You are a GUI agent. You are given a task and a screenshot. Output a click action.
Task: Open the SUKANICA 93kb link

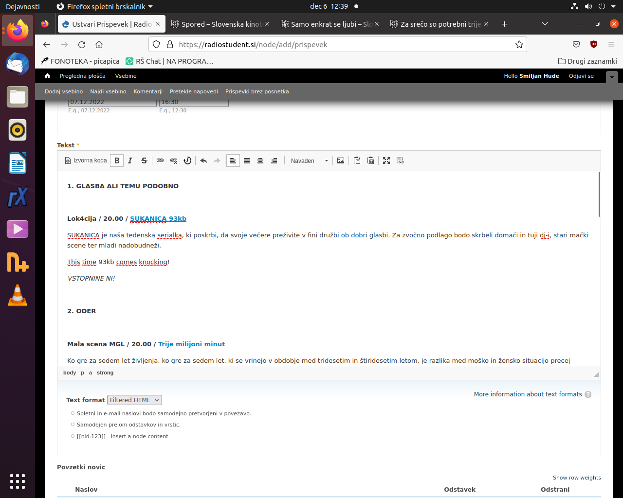(x=158, y=218)
